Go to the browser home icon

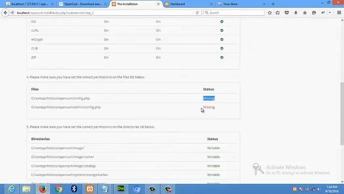coord(305,13)
